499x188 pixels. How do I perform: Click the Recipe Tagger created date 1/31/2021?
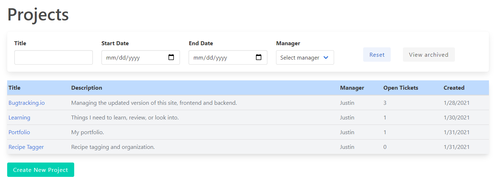[456, 147]
